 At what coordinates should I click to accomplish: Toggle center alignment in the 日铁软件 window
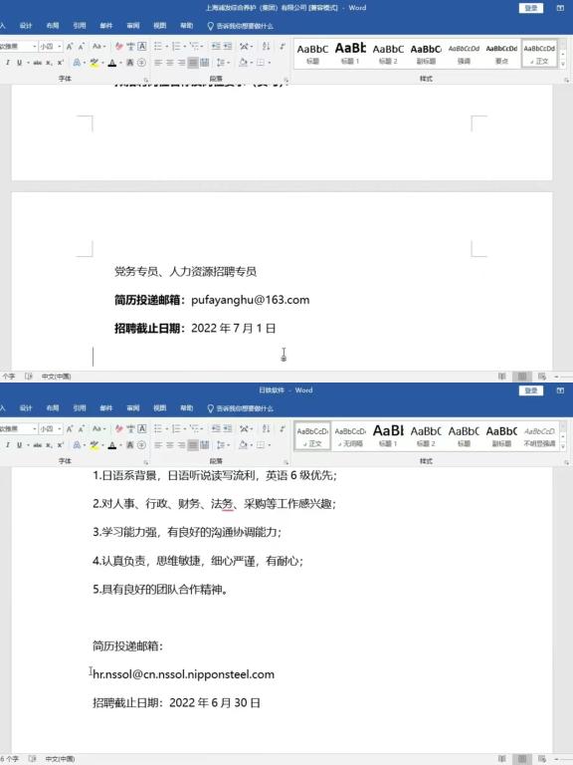169,445
